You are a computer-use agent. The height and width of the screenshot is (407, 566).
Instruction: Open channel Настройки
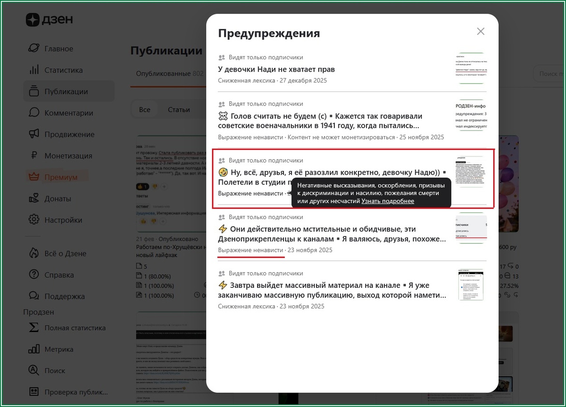[63, 220]
